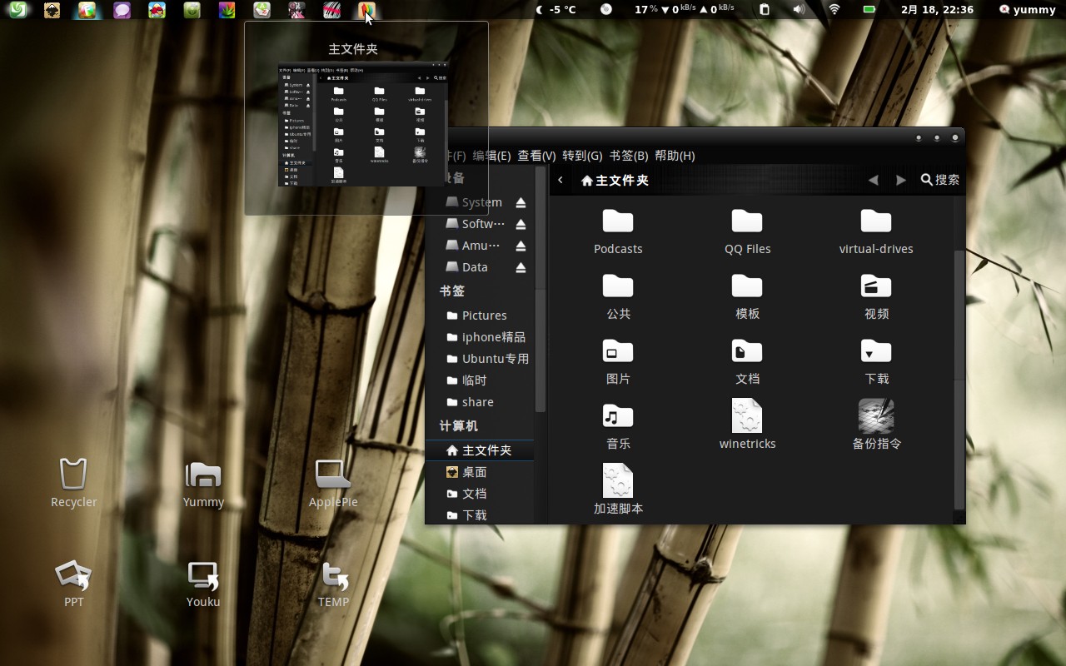Open the 书签(B) menu

pos(629,156)
